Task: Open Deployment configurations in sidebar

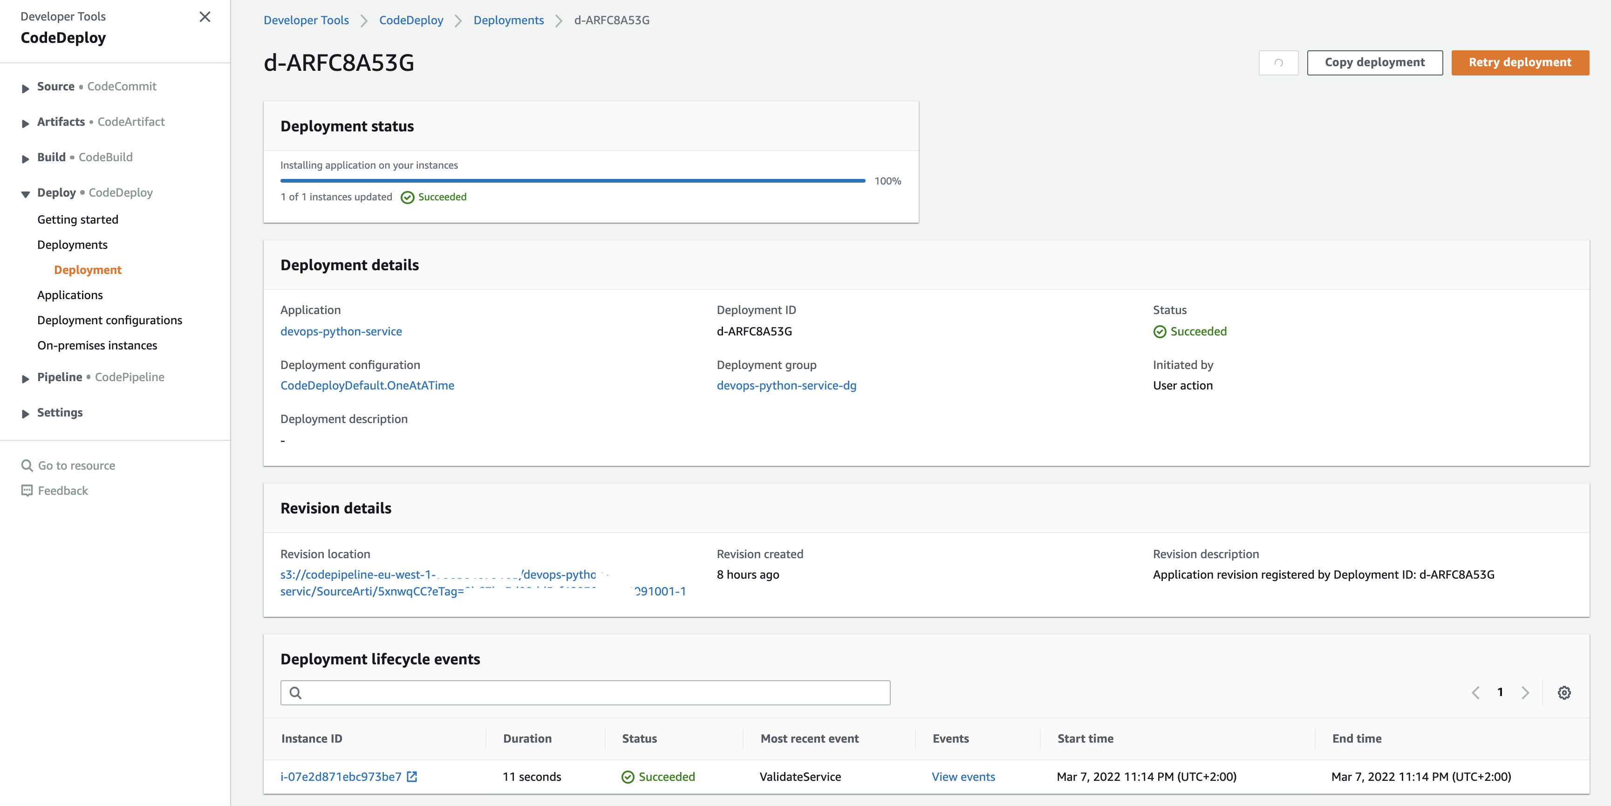Action: (109, 320)
